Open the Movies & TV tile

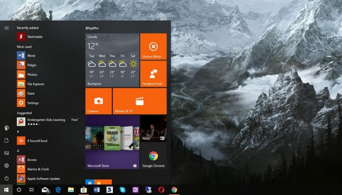pyautogui.click(x=140, y=101)
